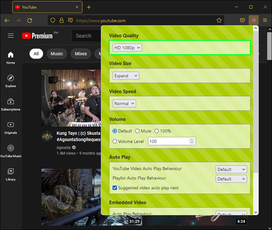Open the Video Speed Normal dropdown
The image size is (272, 230).
pos(124,104)
